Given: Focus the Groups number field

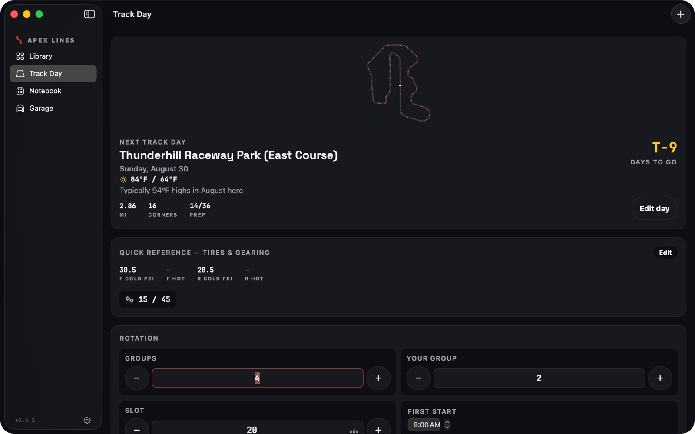Looking at the screenshot, I should pyautogui.click(x=258, y=378).
